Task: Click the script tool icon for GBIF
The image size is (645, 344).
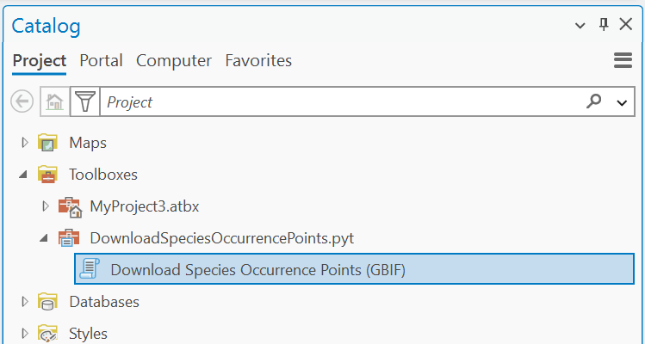Action: 89,269
